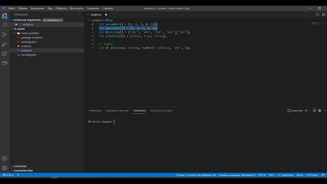Select the scripts.ts editor tab
This screenshot has width=327, height=184.
(96, 15)
